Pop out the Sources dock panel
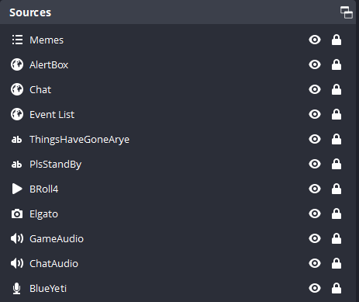This screenshot has width=359, height=302. (347, 12)
